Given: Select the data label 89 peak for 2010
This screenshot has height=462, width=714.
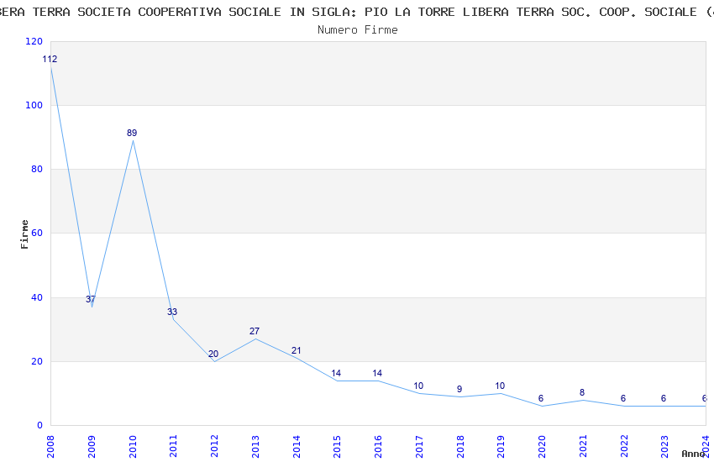Looking at the screenshot, I should pos(132,133).
